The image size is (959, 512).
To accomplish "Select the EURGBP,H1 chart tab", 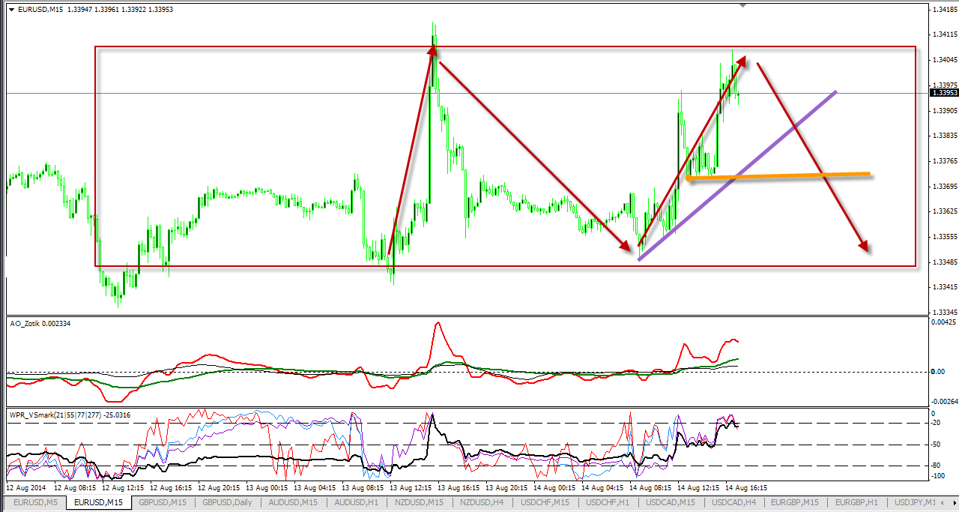I will pos(859,502).
